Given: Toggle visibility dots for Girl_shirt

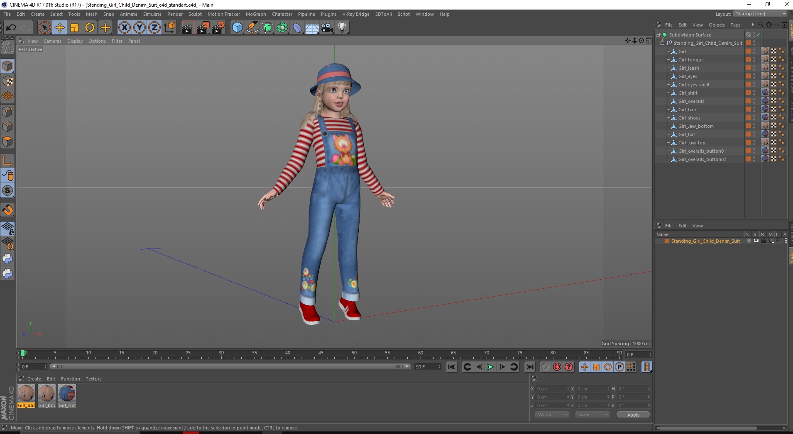Looking at the screenshot, I should coord(754,93).
